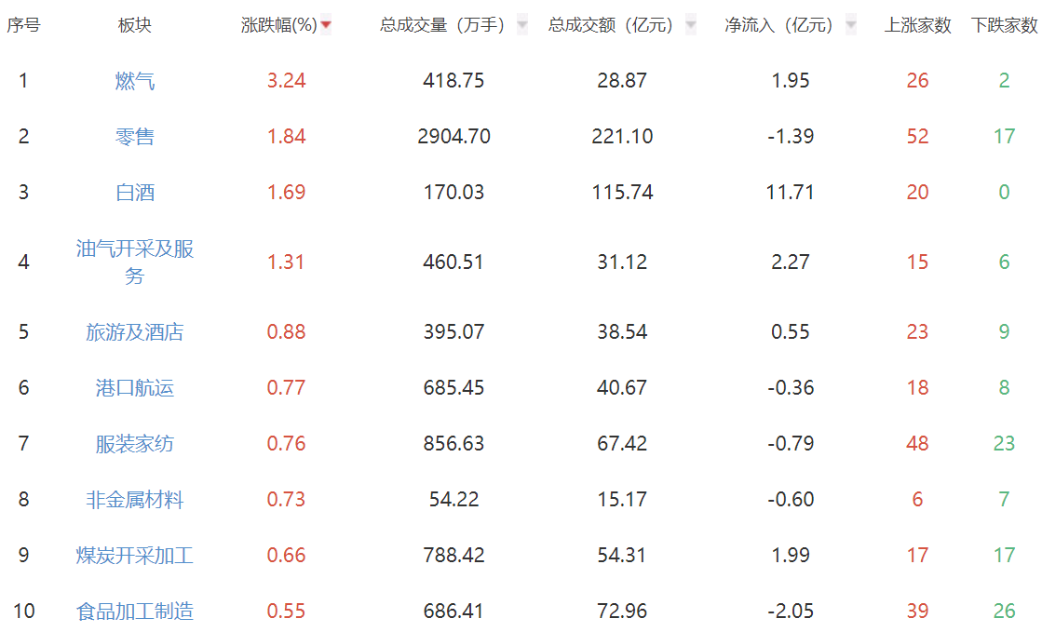Viewport: 1042px width, 632px height.
Task: Open the 白酒 sector link
Action: 135,193
